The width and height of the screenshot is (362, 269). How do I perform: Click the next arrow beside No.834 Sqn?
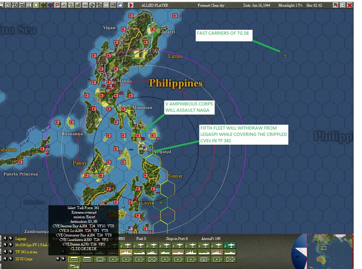pos(11,245)
